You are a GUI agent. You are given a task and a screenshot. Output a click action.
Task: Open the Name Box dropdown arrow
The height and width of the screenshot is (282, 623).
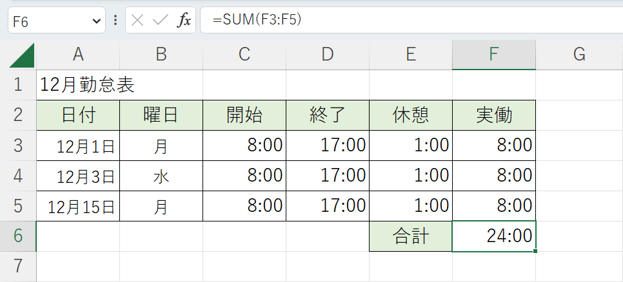pos(97,21)
